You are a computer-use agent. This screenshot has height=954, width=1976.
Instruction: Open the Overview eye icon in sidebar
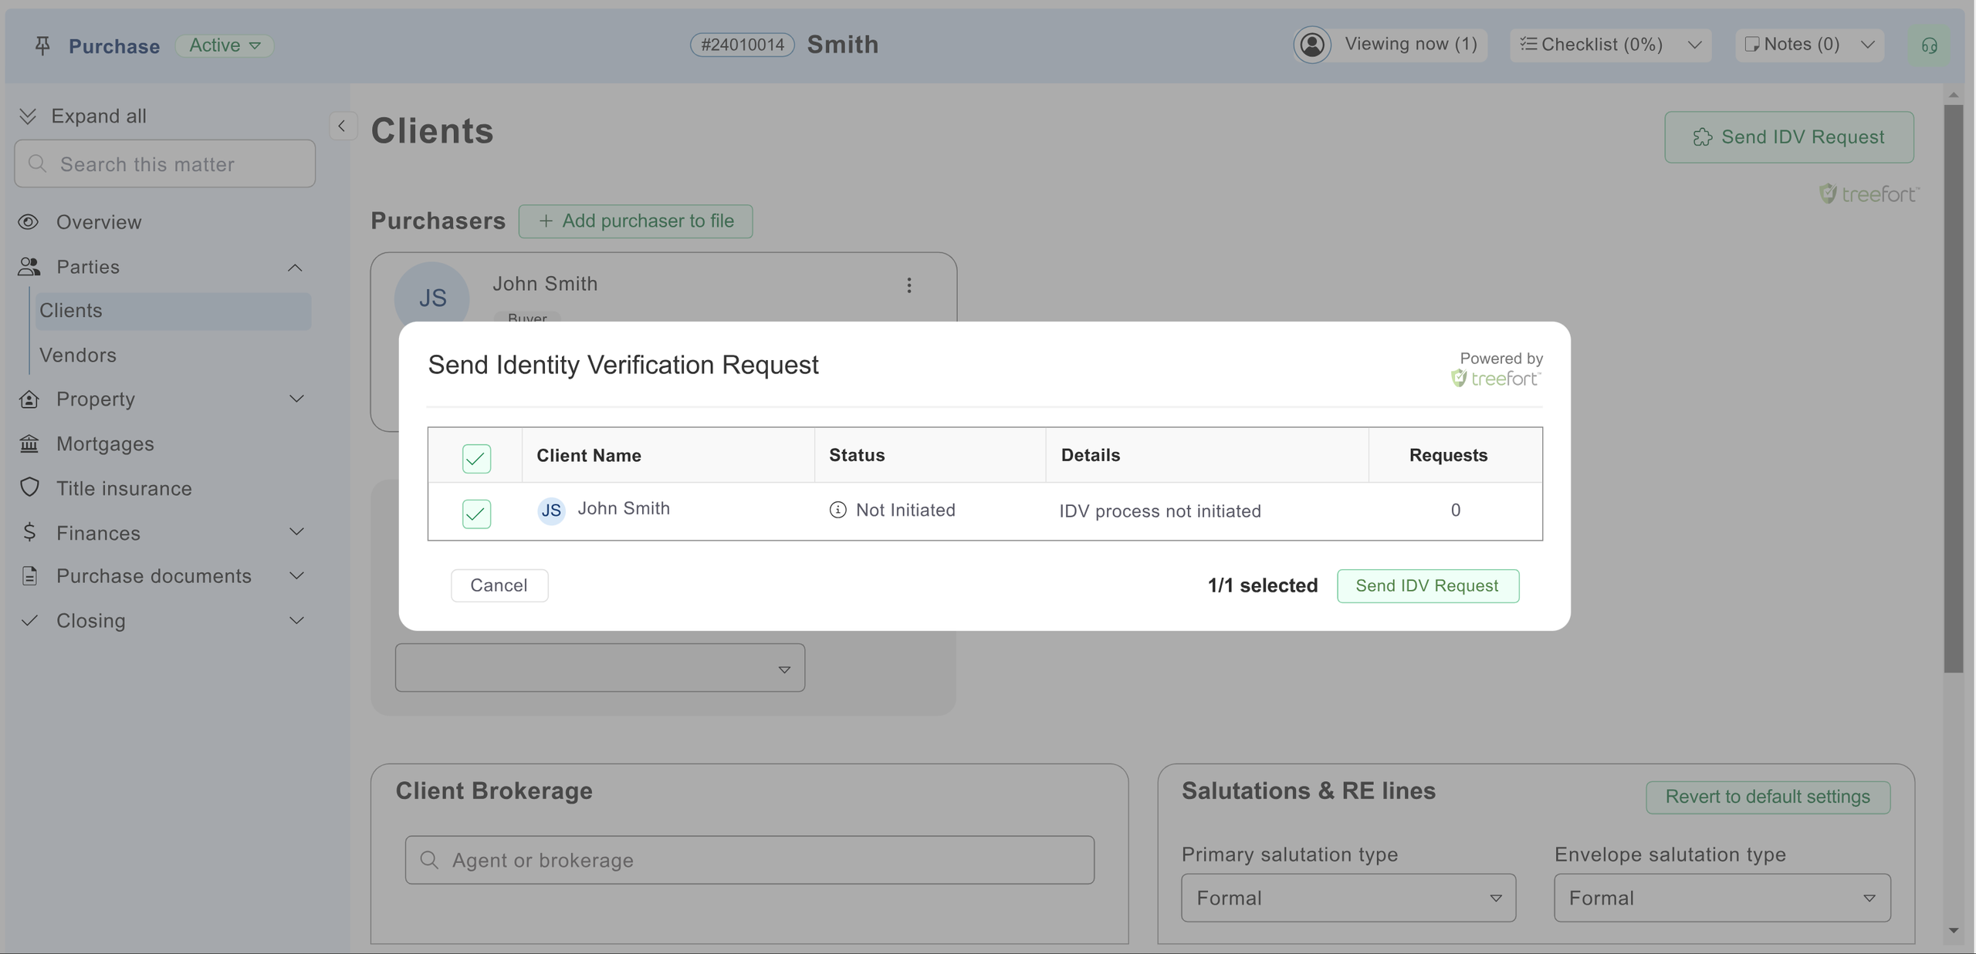coord(29,222)
